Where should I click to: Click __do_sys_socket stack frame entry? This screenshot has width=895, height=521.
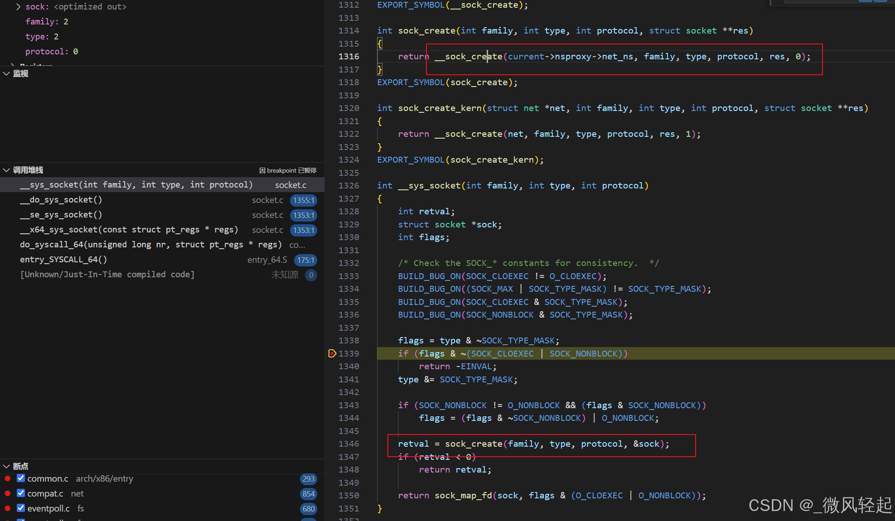coord(60,199)
